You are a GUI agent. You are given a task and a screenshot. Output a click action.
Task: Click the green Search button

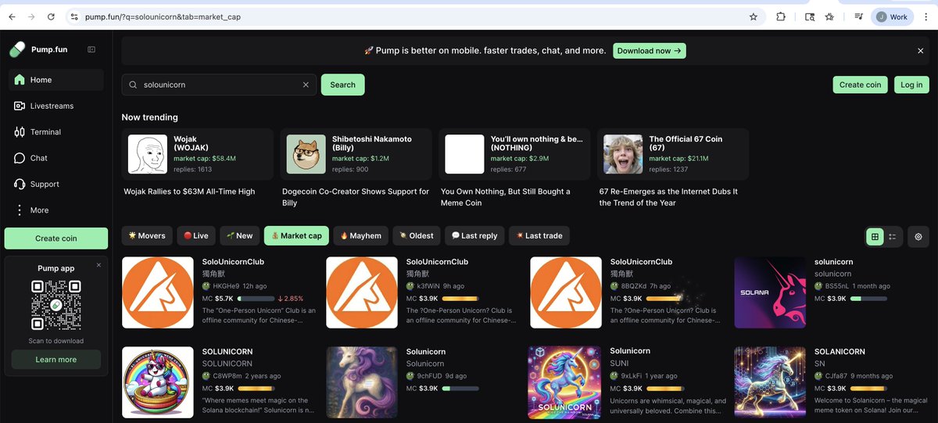click(x=342, y=84)
